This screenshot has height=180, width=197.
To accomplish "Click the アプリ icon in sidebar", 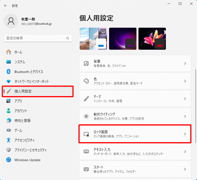I will (9, 101).
